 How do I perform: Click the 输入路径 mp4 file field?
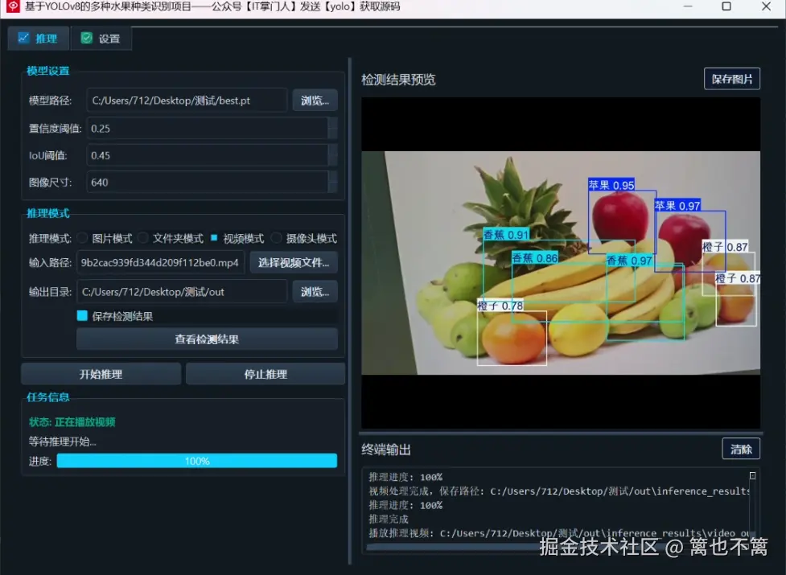(x=160, y=262)
